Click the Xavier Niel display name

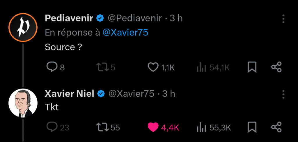point(70,94)
